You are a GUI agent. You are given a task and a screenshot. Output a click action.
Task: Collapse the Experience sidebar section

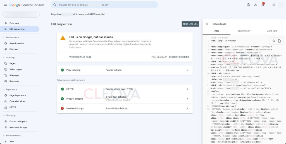pos(4,90)
